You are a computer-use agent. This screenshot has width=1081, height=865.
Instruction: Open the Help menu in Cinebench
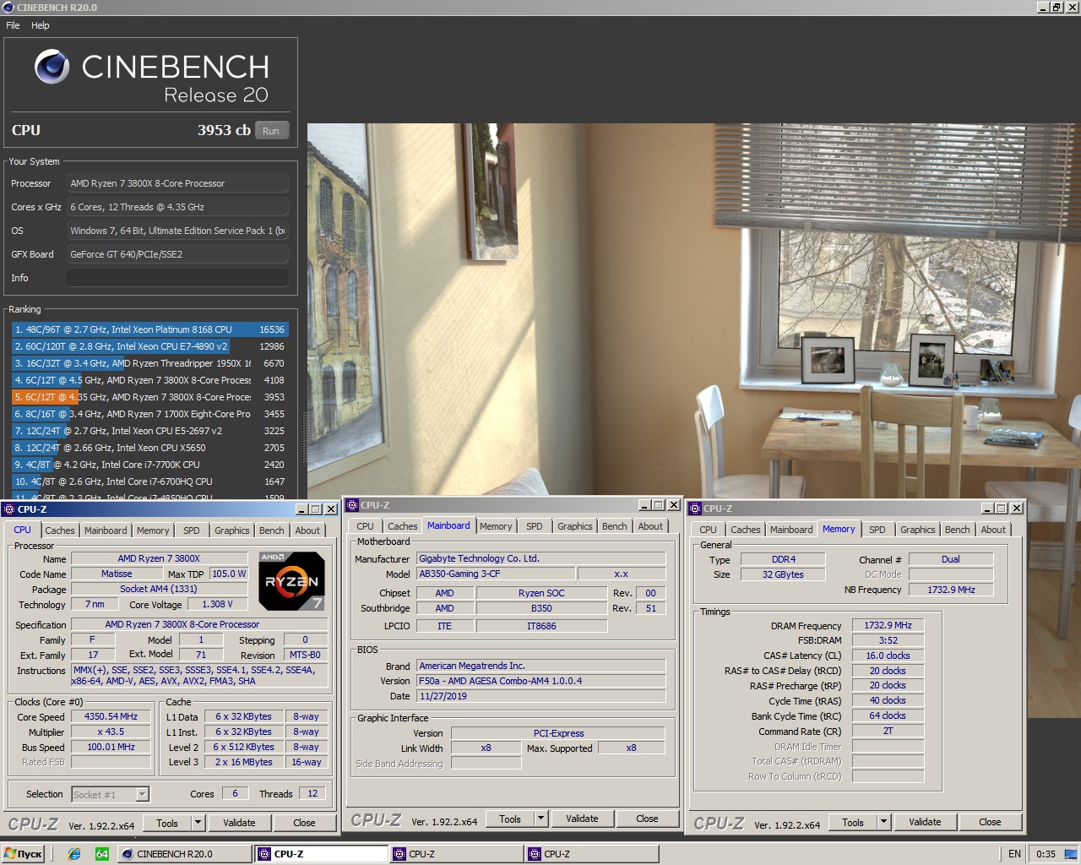[x=41, y=25]
